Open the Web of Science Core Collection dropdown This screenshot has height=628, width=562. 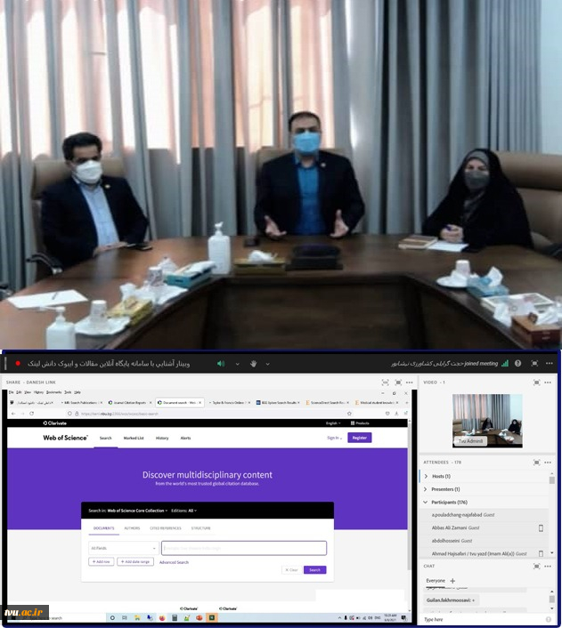coord(137,511)
